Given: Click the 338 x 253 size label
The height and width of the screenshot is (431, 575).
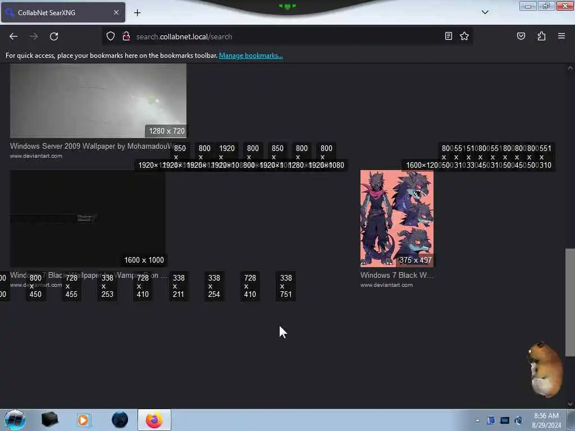Looking at the screenshot, I should click(x=107, y=286).
